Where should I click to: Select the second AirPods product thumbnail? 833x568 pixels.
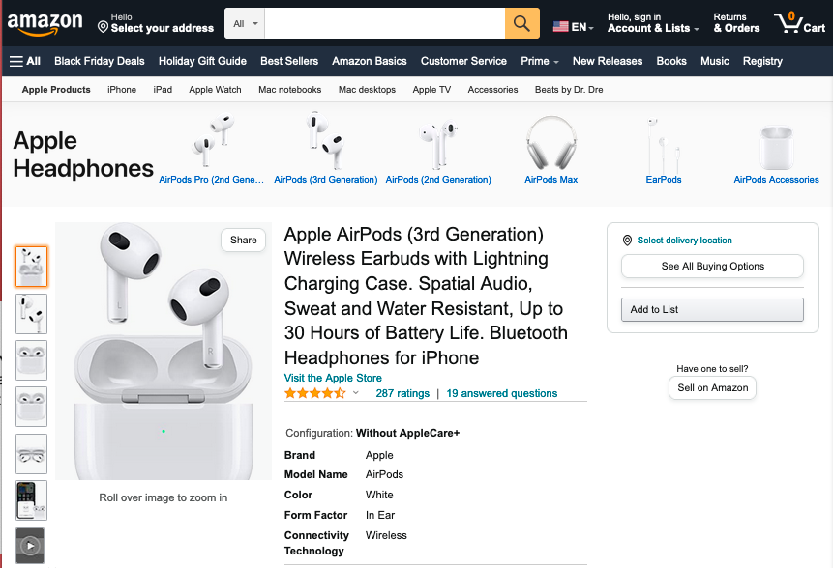(31, 314)
